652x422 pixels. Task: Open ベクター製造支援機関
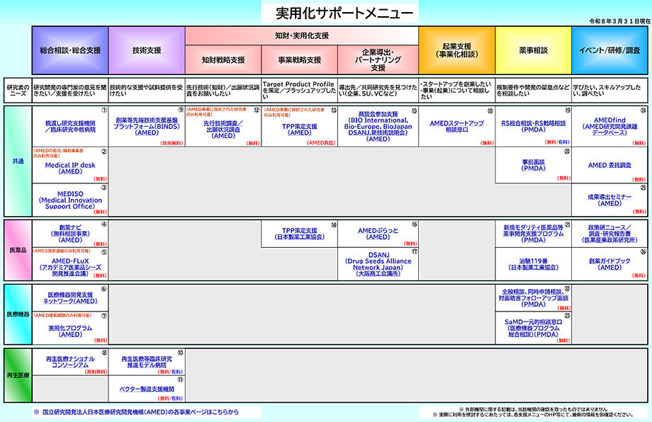(x=147, y=389)
